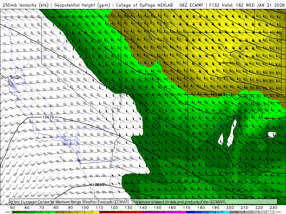Viewport: 286px width, 214px height.
Task: Select legend value 150
Action: [x=158, y=208]
